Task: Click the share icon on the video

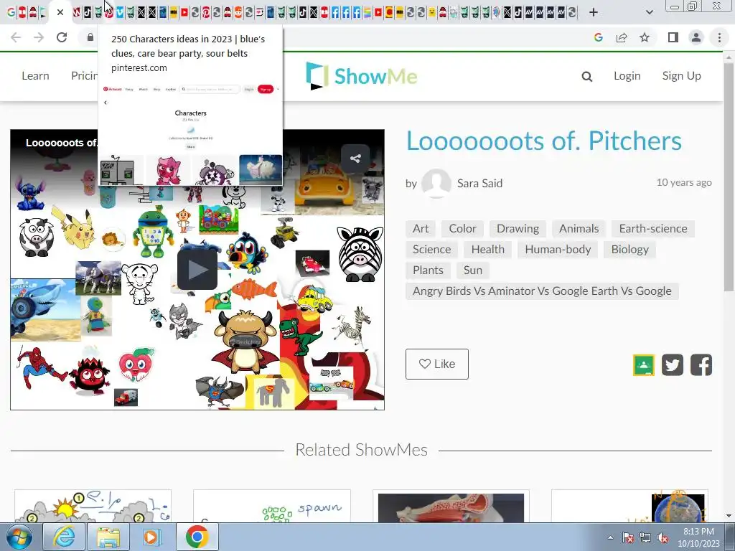Action: coord(355,159)
